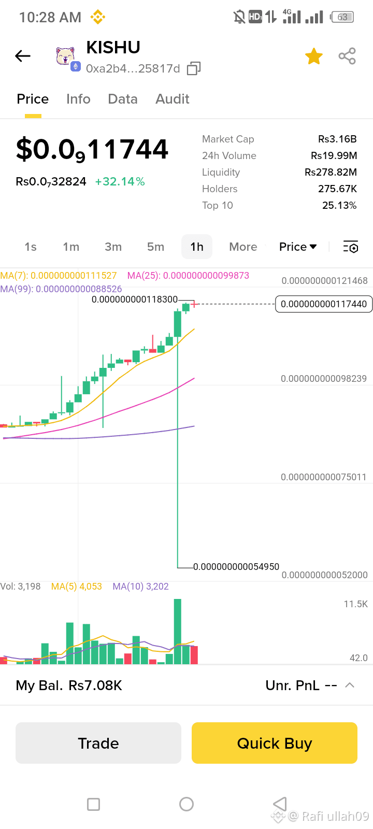Tap the MA(7) indicator label

click(x=59, y=276)
